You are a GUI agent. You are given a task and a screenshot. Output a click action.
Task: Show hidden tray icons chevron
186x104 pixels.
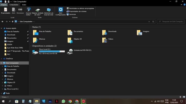[152, 101]
